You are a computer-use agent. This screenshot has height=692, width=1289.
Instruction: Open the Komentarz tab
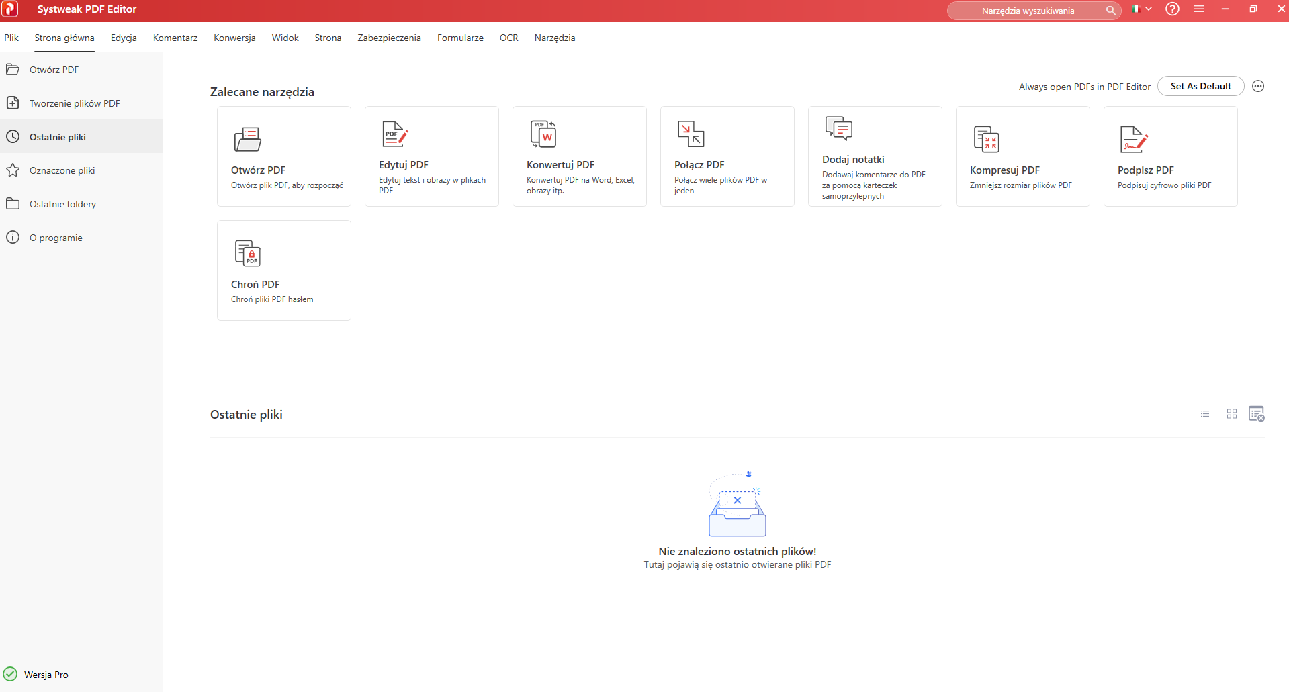(x=175, y=38)
